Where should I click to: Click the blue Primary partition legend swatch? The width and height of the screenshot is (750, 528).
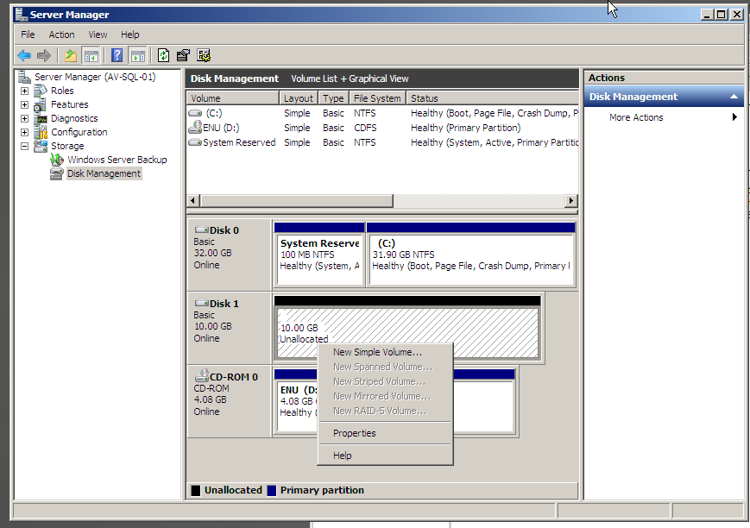coord(272,491)
